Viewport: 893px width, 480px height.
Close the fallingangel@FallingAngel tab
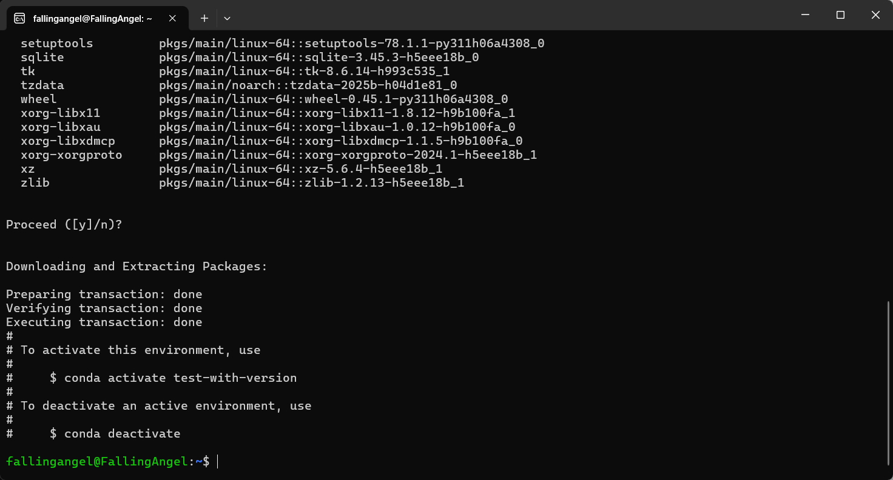tap(172, 18)
